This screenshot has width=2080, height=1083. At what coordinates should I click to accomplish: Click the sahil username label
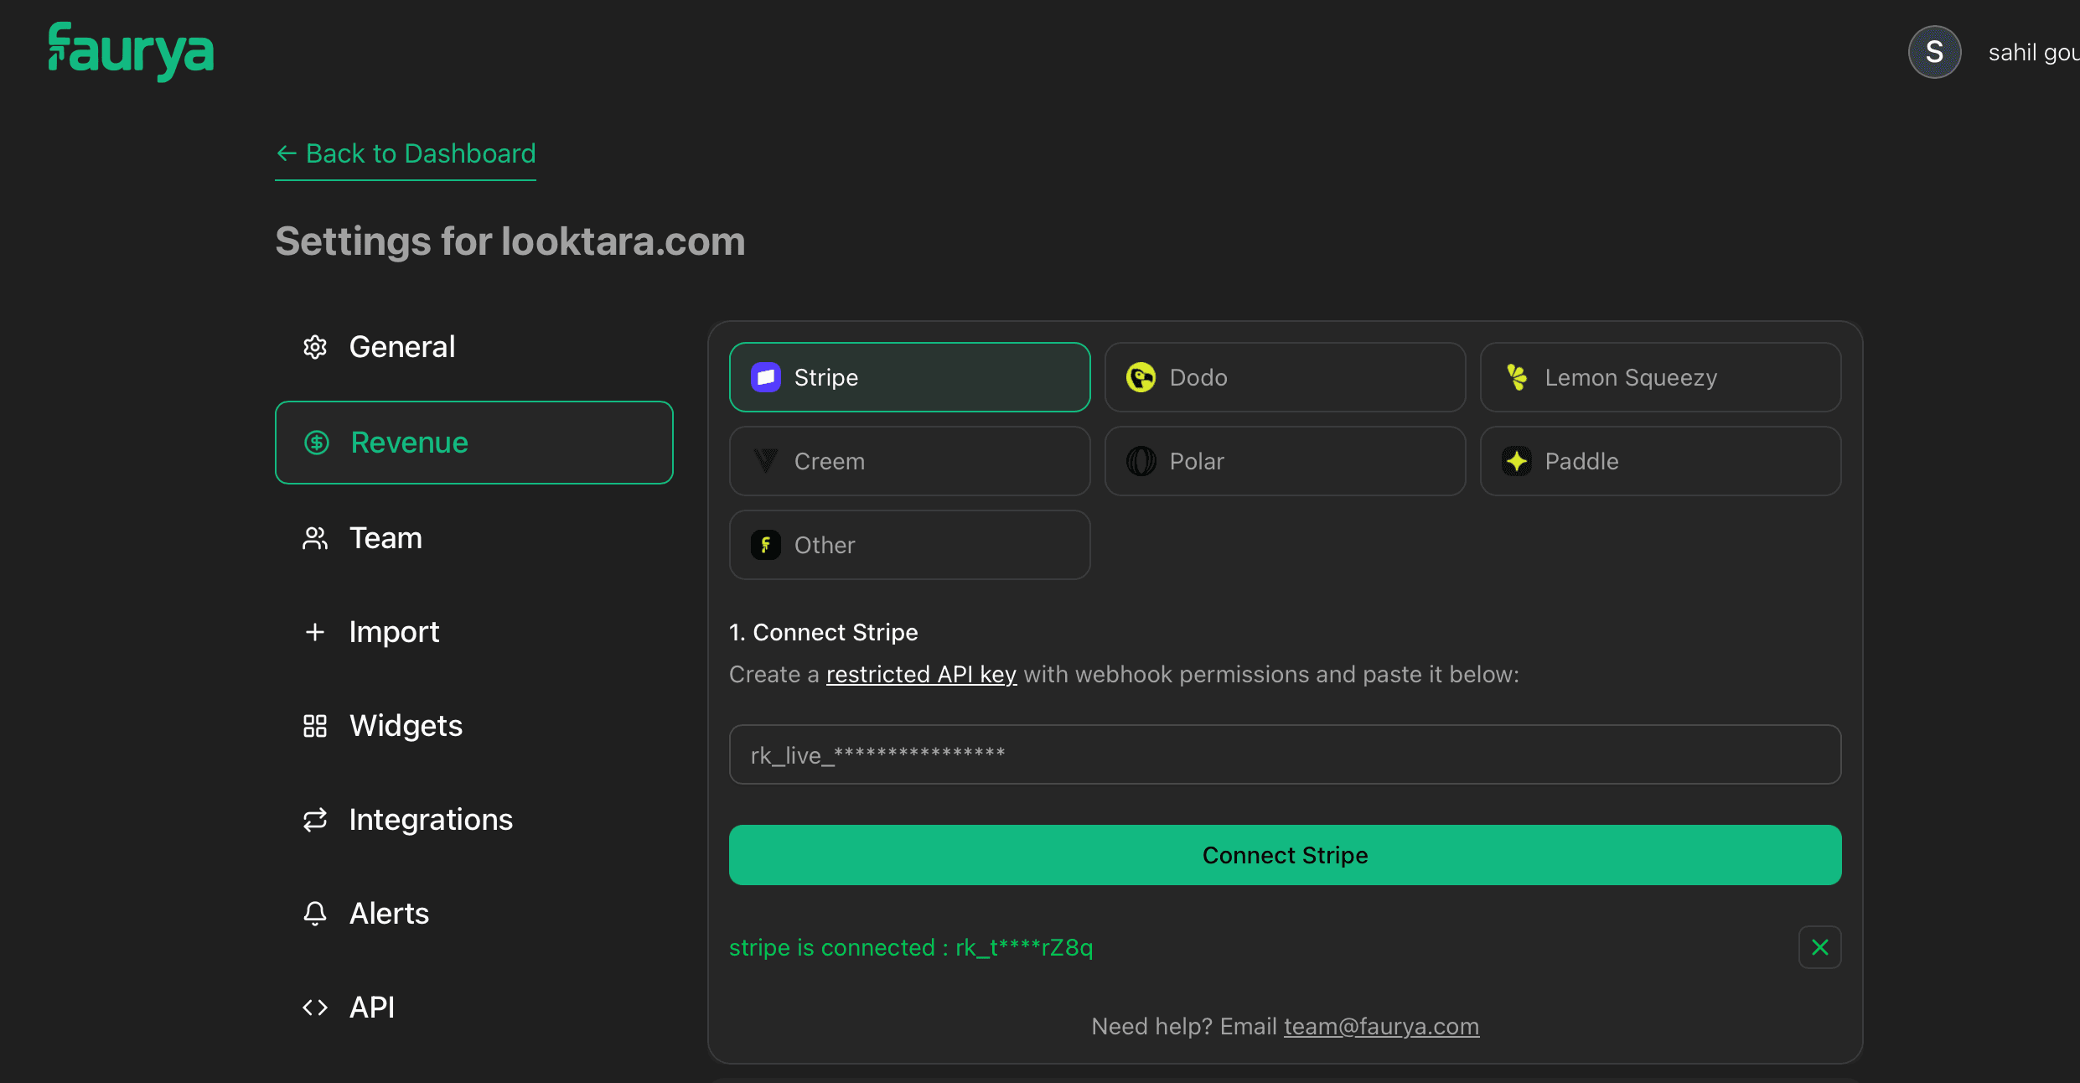2034,53
